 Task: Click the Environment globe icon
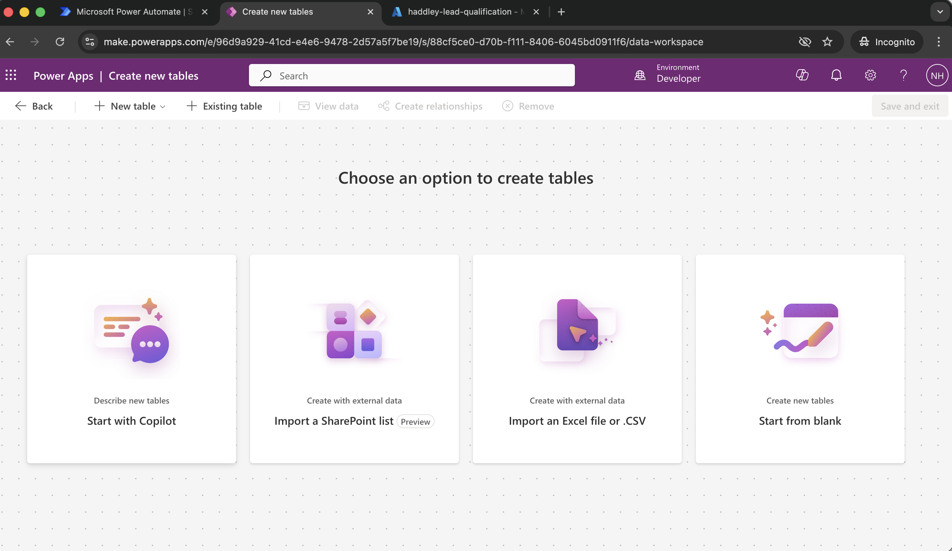[640, 75]
